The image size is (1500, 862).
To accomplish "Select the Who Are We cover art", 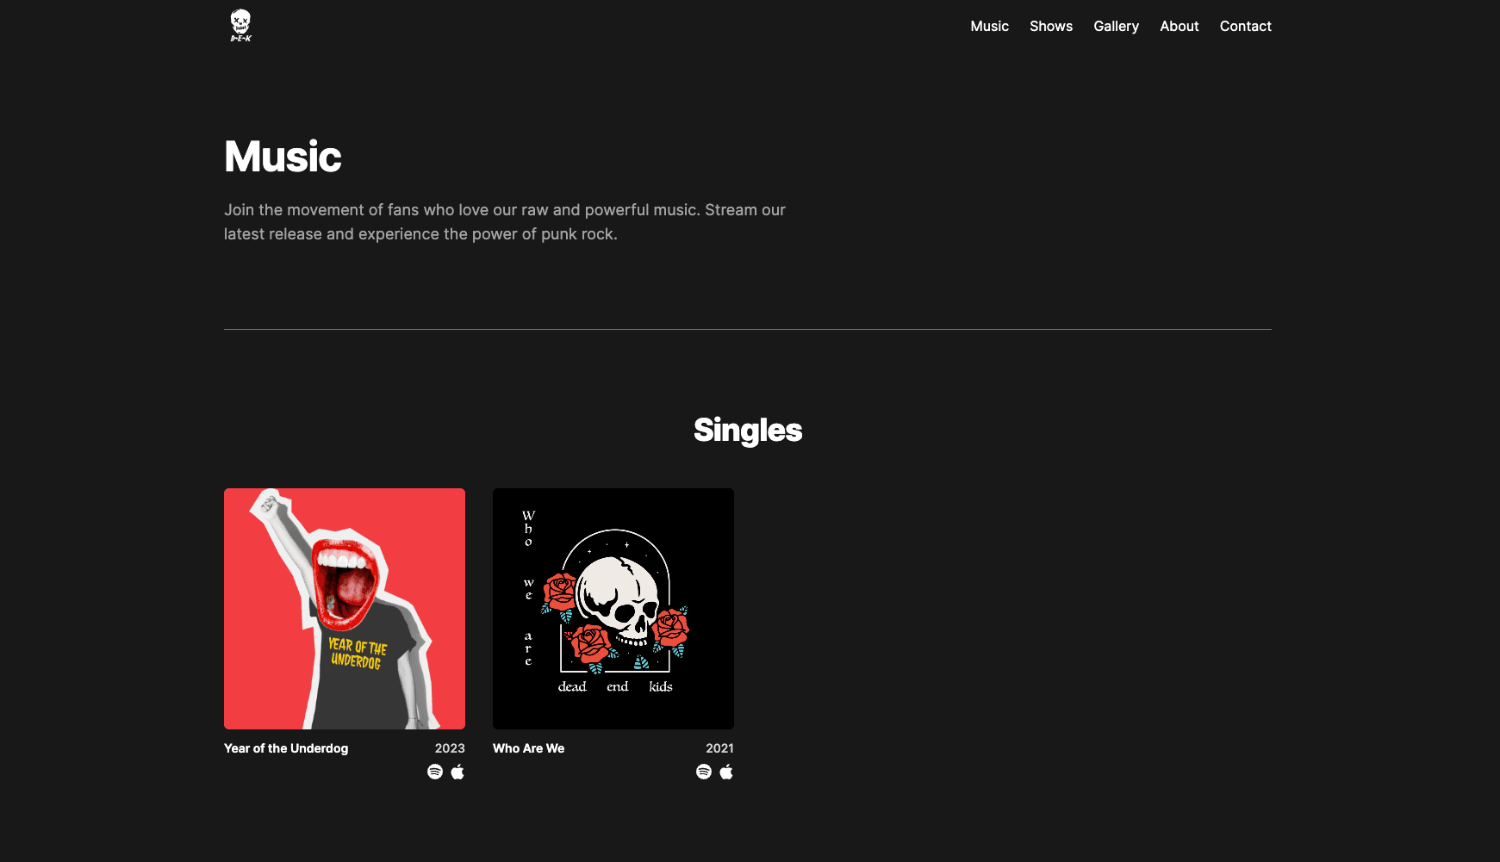I will [x=613, y=609].
